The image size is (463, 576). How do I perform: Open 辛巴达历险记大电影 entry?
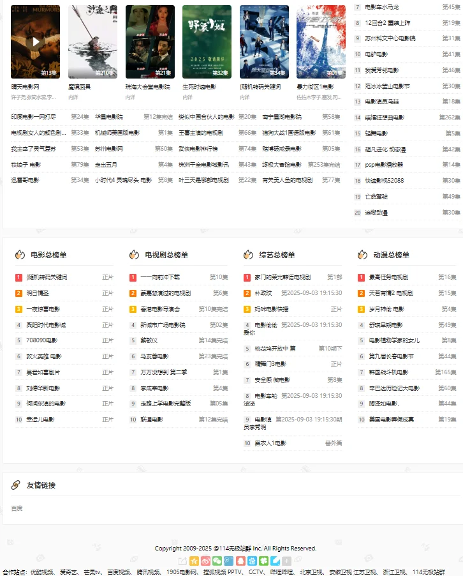[x=394, y=388]
